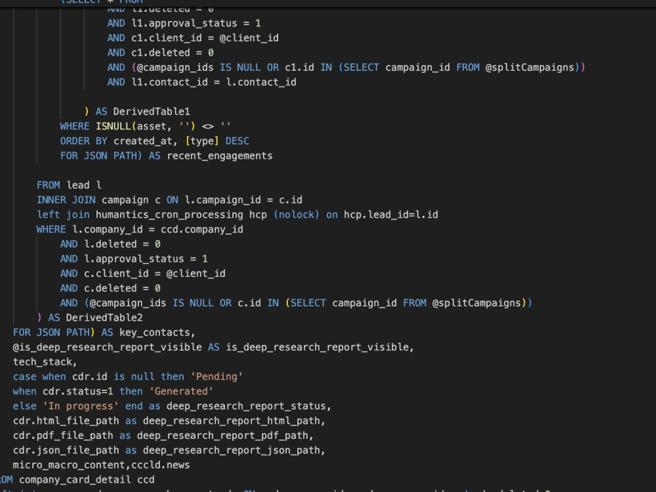Click 'humantics_cron_processing' table name
This screenshot has height=492, width=656.
pos(169,215)
